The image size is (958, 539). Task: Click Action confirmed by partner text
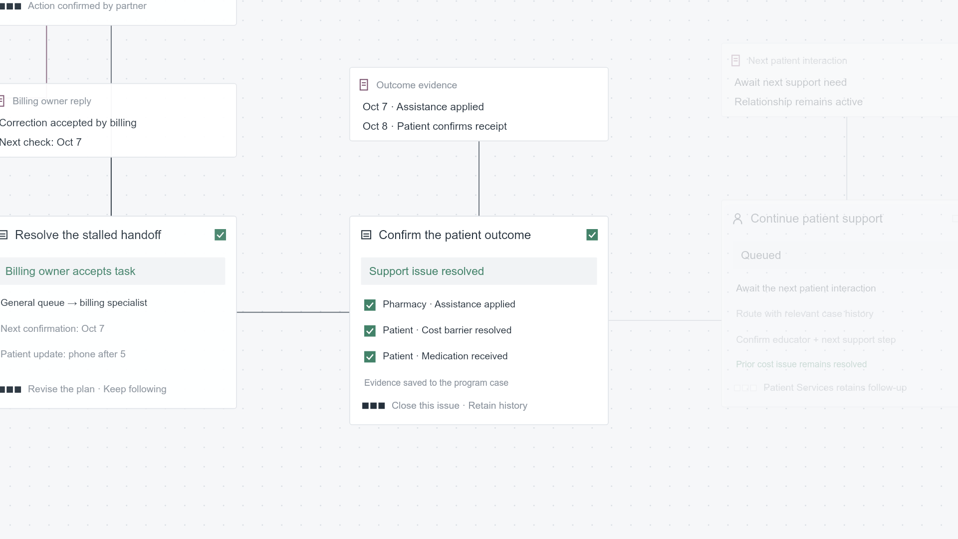pyautogui.click(x=87, y=6)
